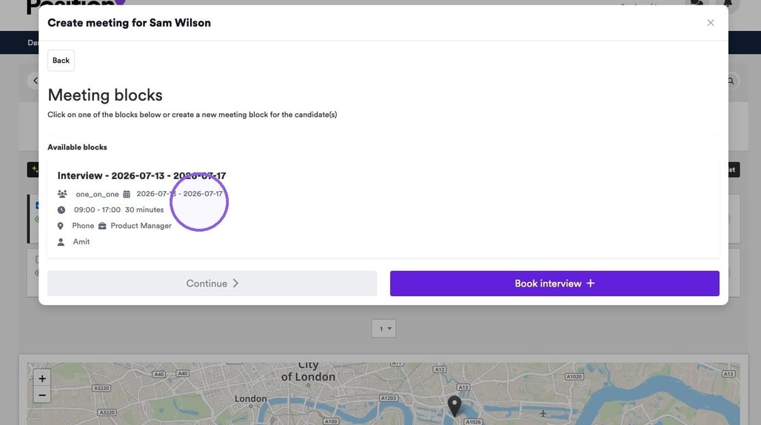Click the chevron arrow on Continue
The image size is (761, 425).
tap(236, 284)
